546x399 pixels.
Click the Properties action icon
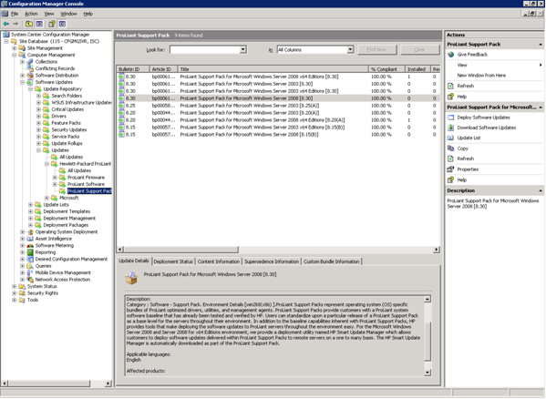point(451,169)
